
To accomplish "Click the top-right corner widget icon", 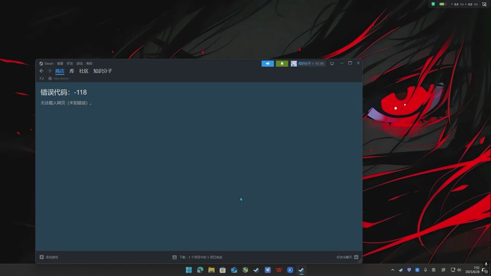I will tap(484, 4).
